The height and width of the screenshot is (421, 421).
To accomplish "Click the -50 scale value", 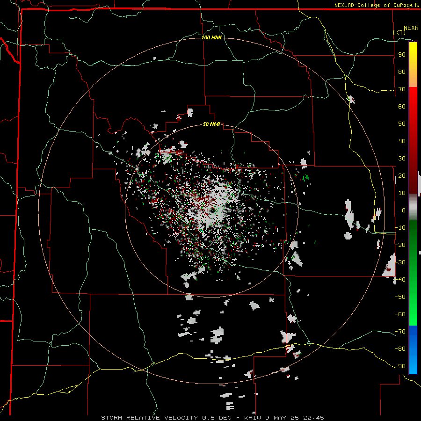I will 400,297.
